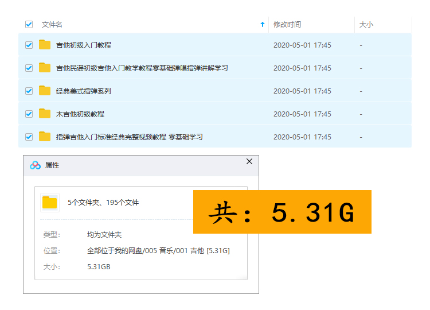Open folder 指弹吉他入门标准经典完整视频教程 零基础学习

pos(129,137)
